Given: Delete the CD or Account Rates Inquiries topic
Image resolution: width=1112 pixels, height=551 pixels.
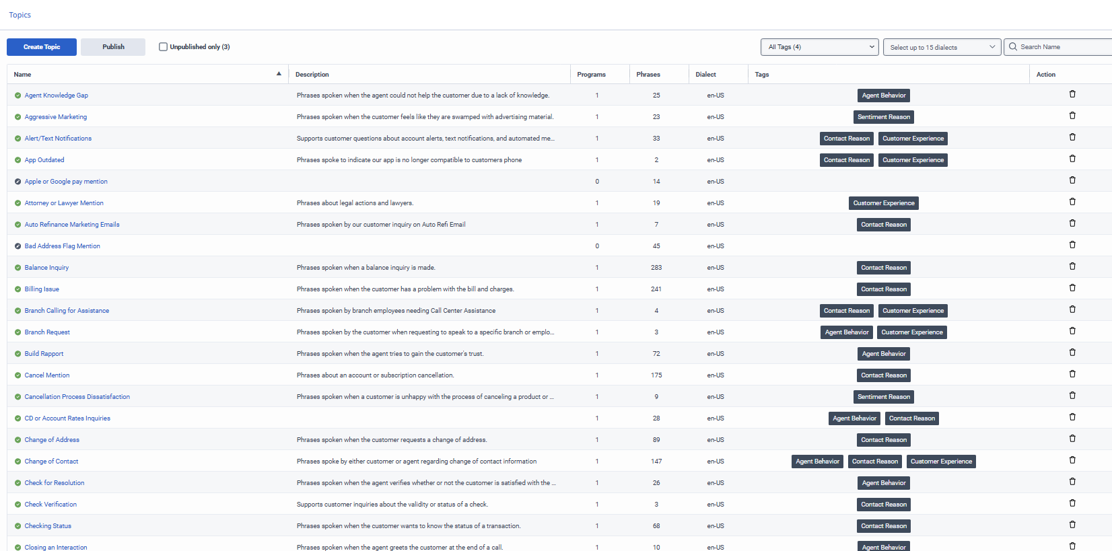Looking at the screenshot, I should pos(1072,417).
